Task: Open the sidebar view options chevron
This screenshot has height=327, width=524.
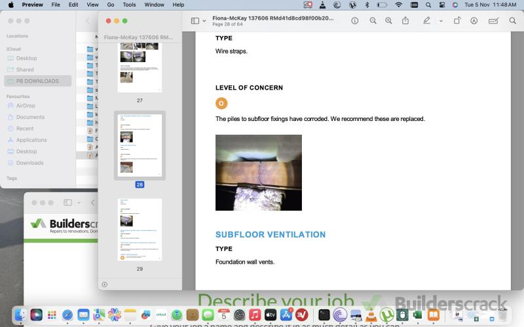Action: [x=204, y=21]
